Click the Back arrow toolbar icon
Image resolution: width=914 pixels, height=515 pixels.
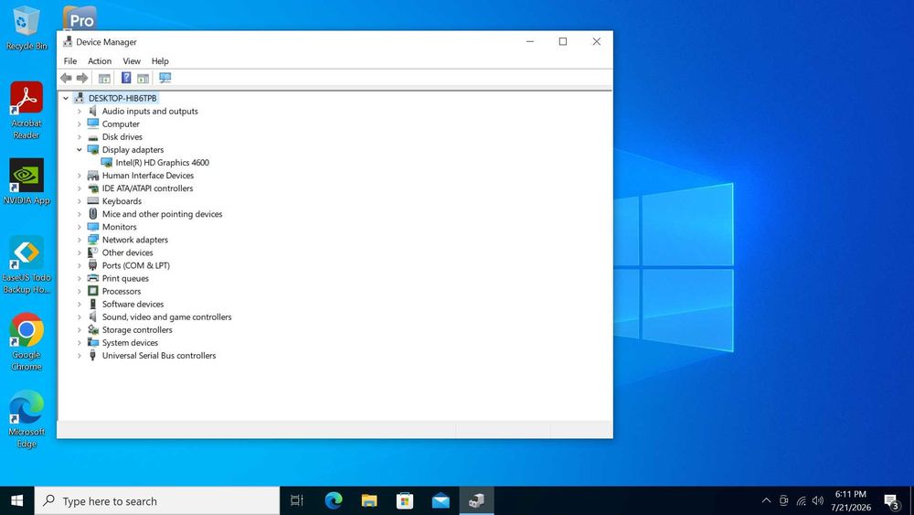pyautogui.click(x=66, y=78)
